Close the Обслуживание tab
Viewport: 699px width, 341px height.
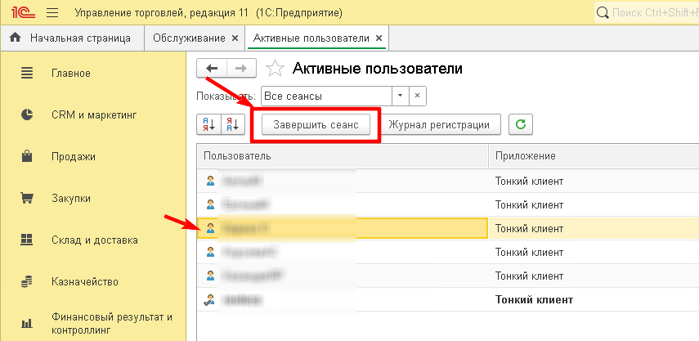coord(235,38)
